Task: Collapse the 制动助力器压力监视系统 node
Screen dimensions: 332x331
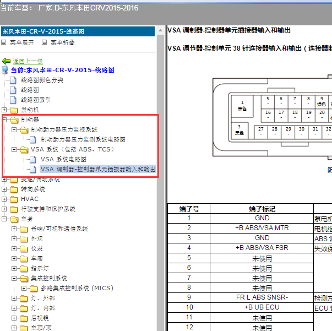Action: [14, 129]
